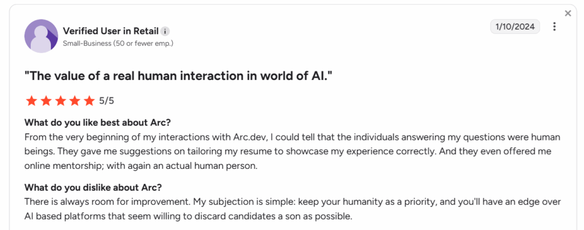The width and height of the screenshot is (584, 230).
Task: Click the info icon beside Verified User in Retail
Action: click(x=165, y=31)
